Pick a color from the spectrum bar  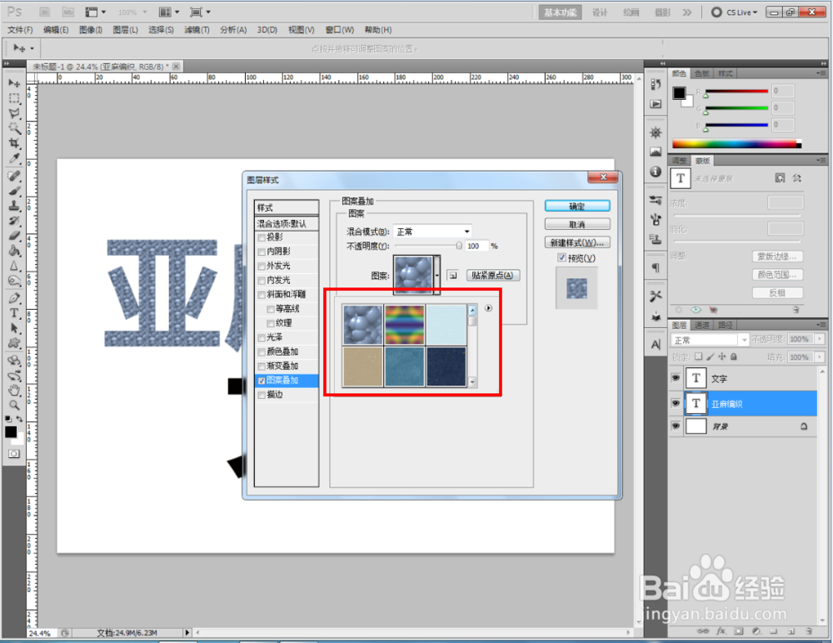736,144
